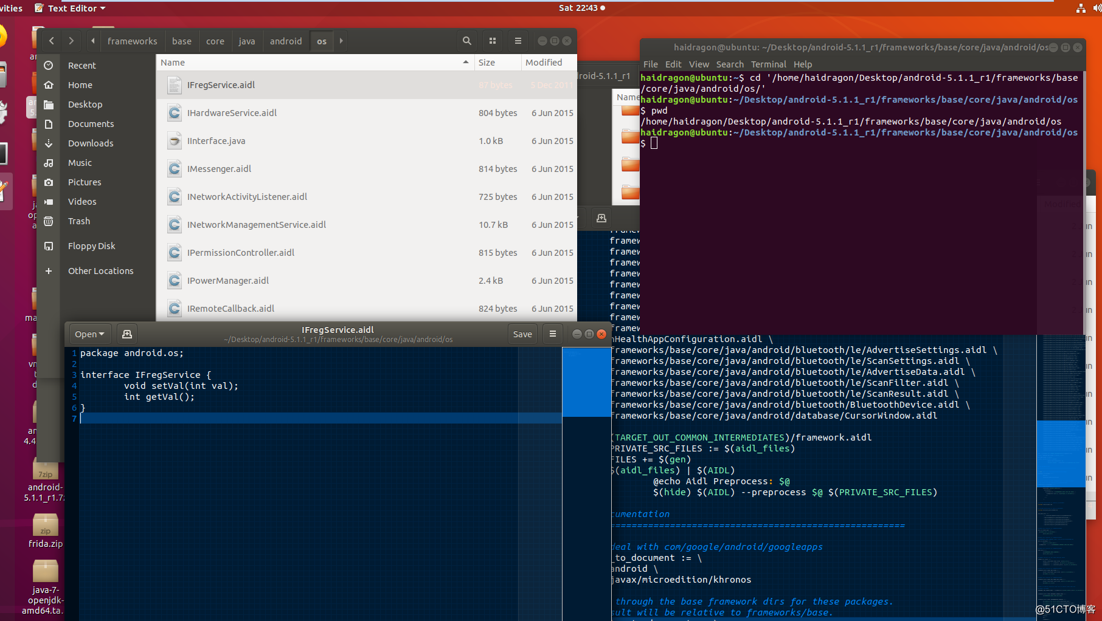
Task: Select IFregService.aidl file row
Action: click(x=366, y=85)
